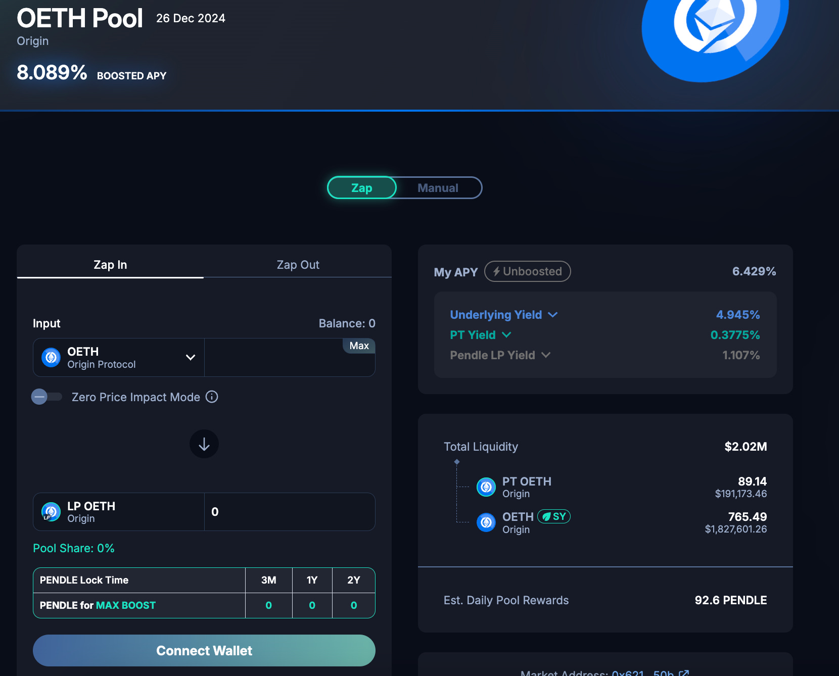
Task: Expand Underlying Yield details
Action: tap(503, 315)
